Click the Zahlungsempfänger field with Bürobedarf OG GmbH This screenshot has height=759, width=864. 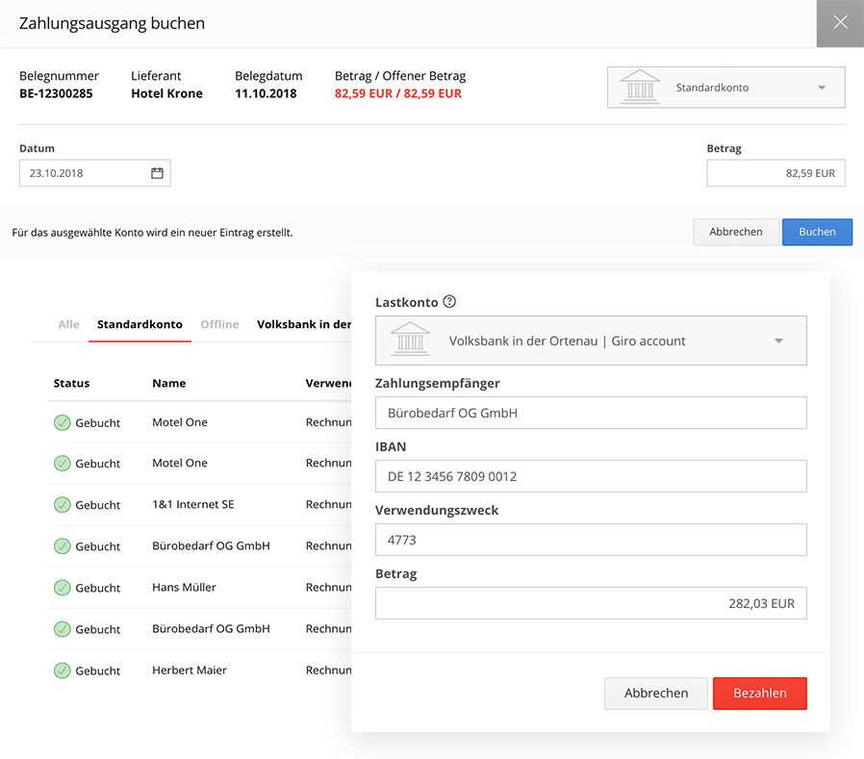[591, 413]
